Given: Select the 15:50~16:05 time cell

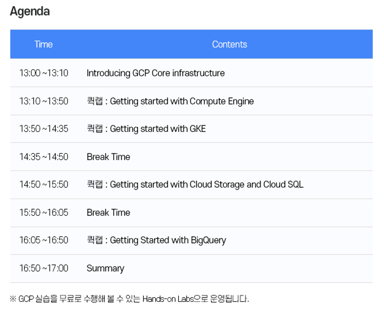Looking at the screenshot, I should (44, 213).
